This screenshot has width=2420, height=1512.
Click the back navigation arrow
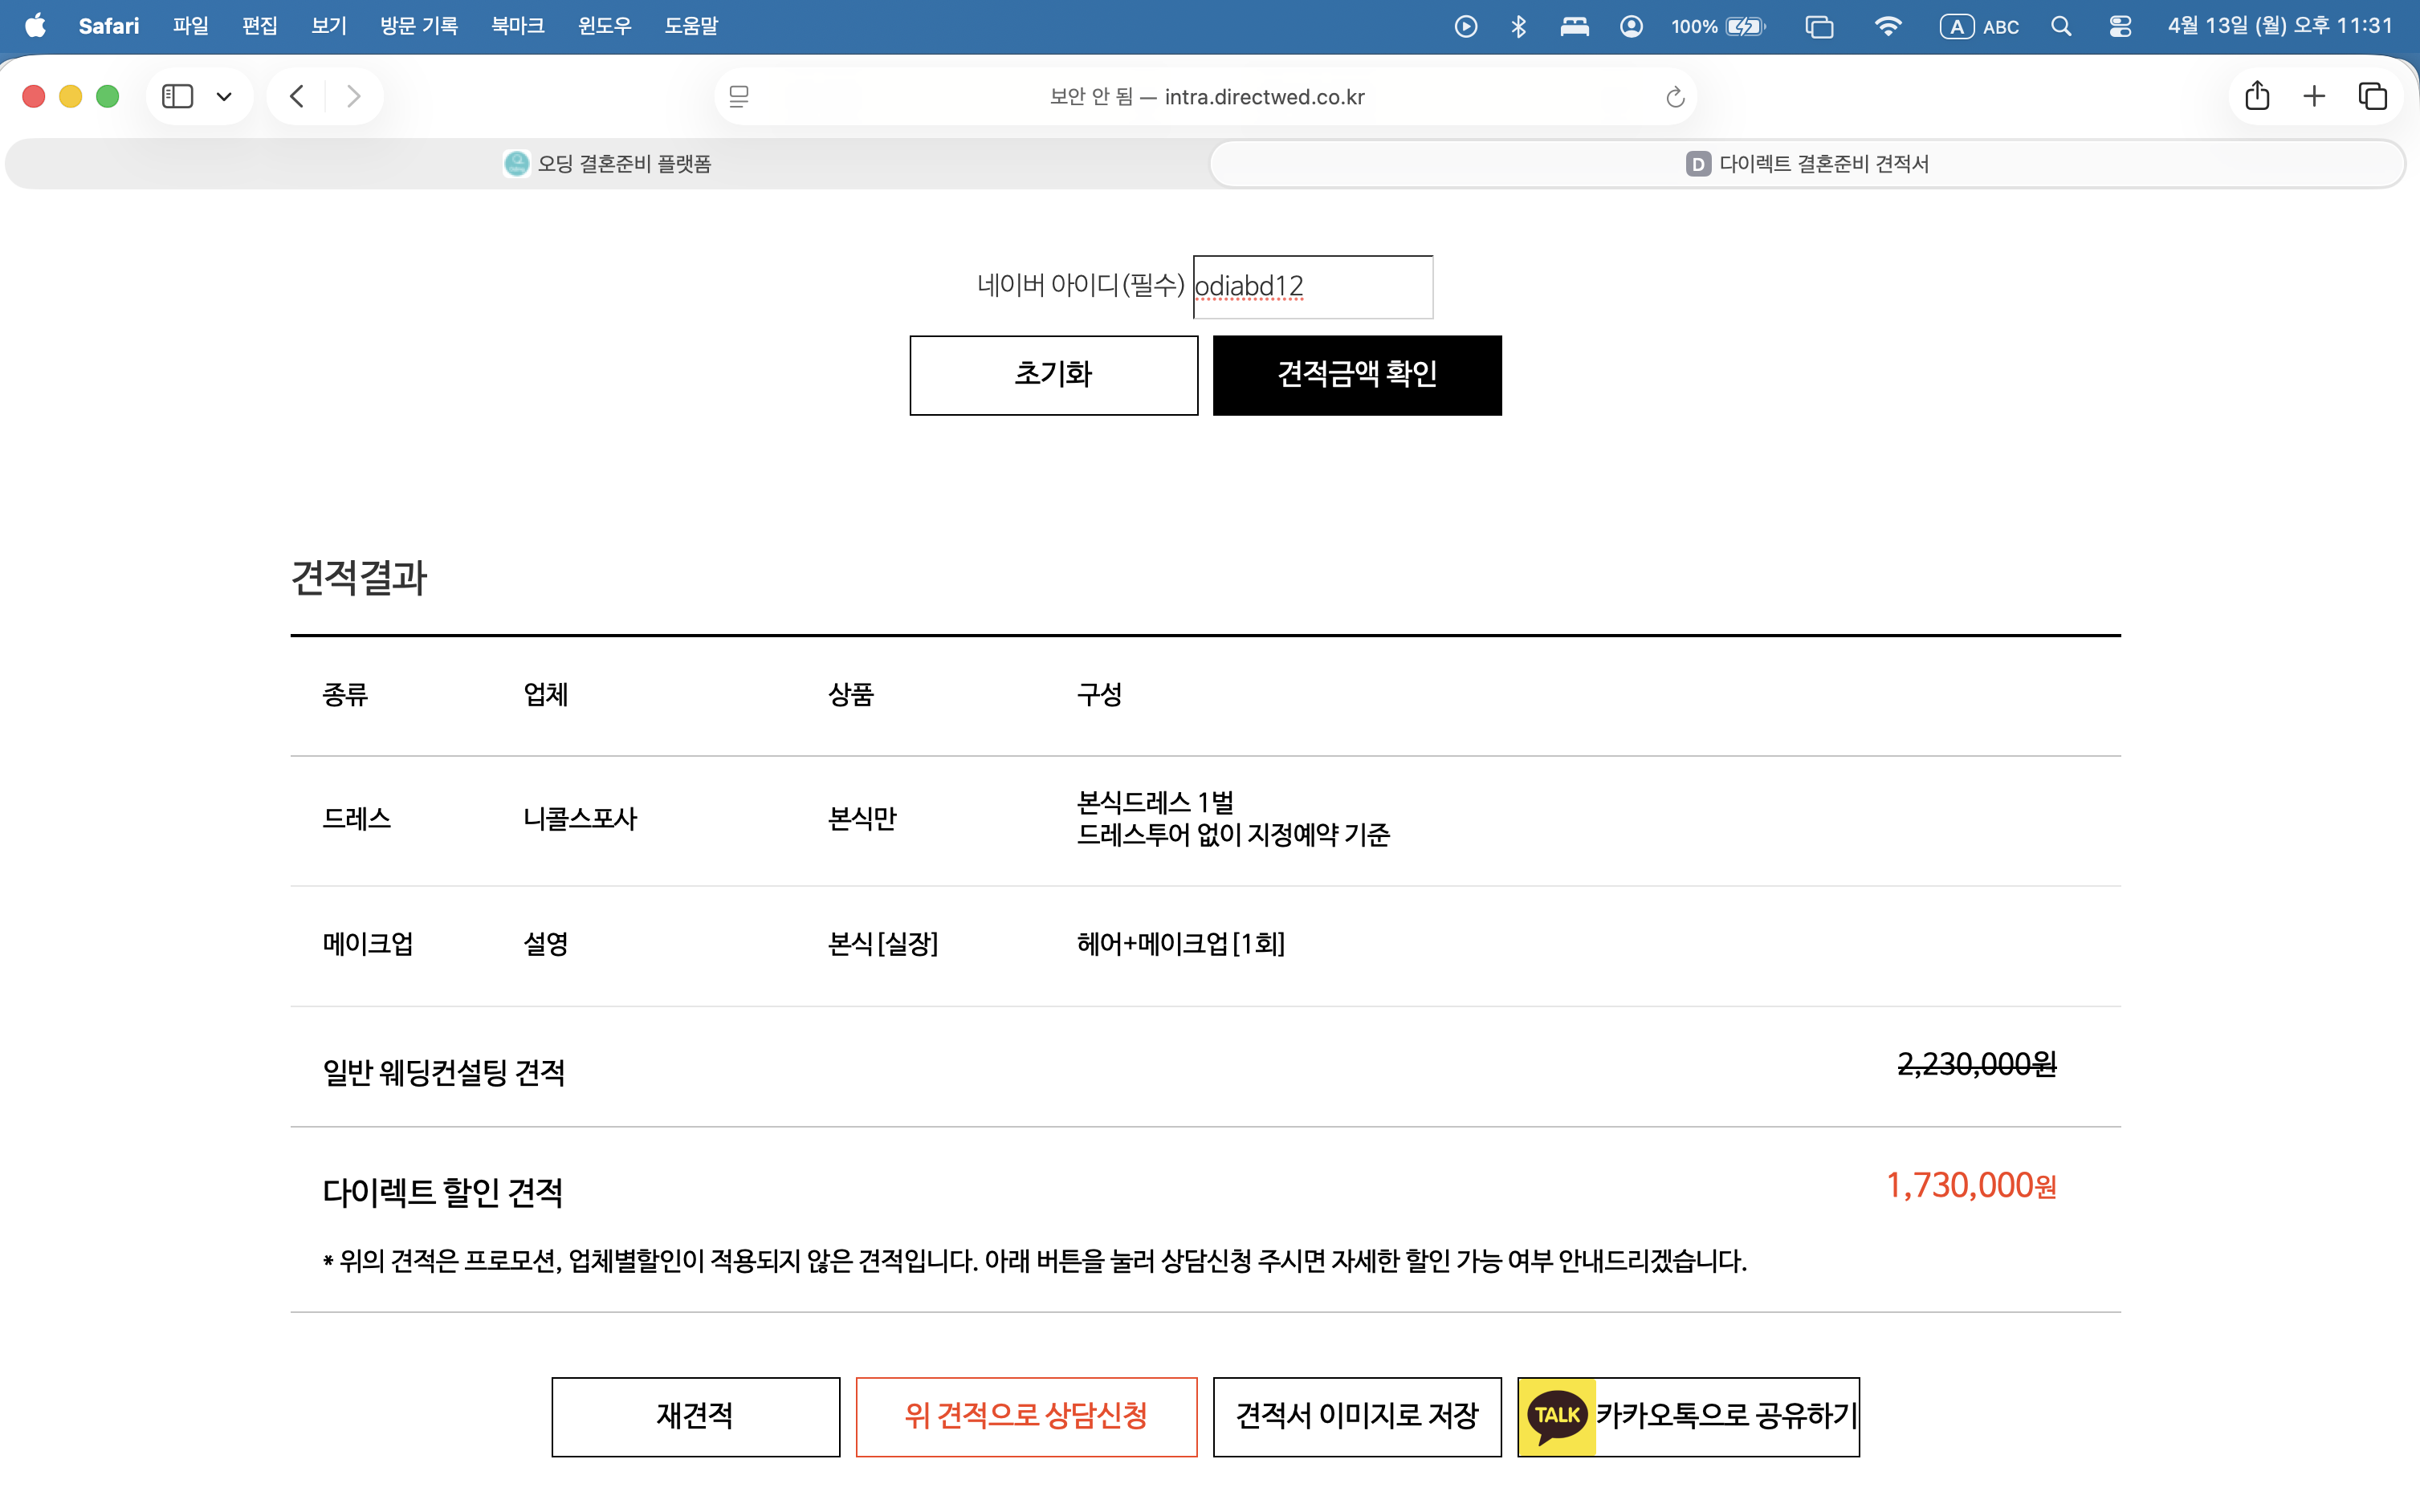click(296, 96)
